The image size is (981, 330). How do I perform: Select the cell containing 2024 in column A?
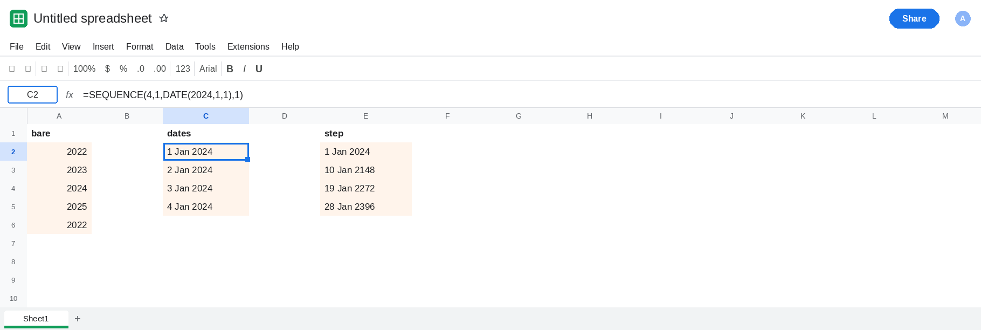(x=59, y=188)
